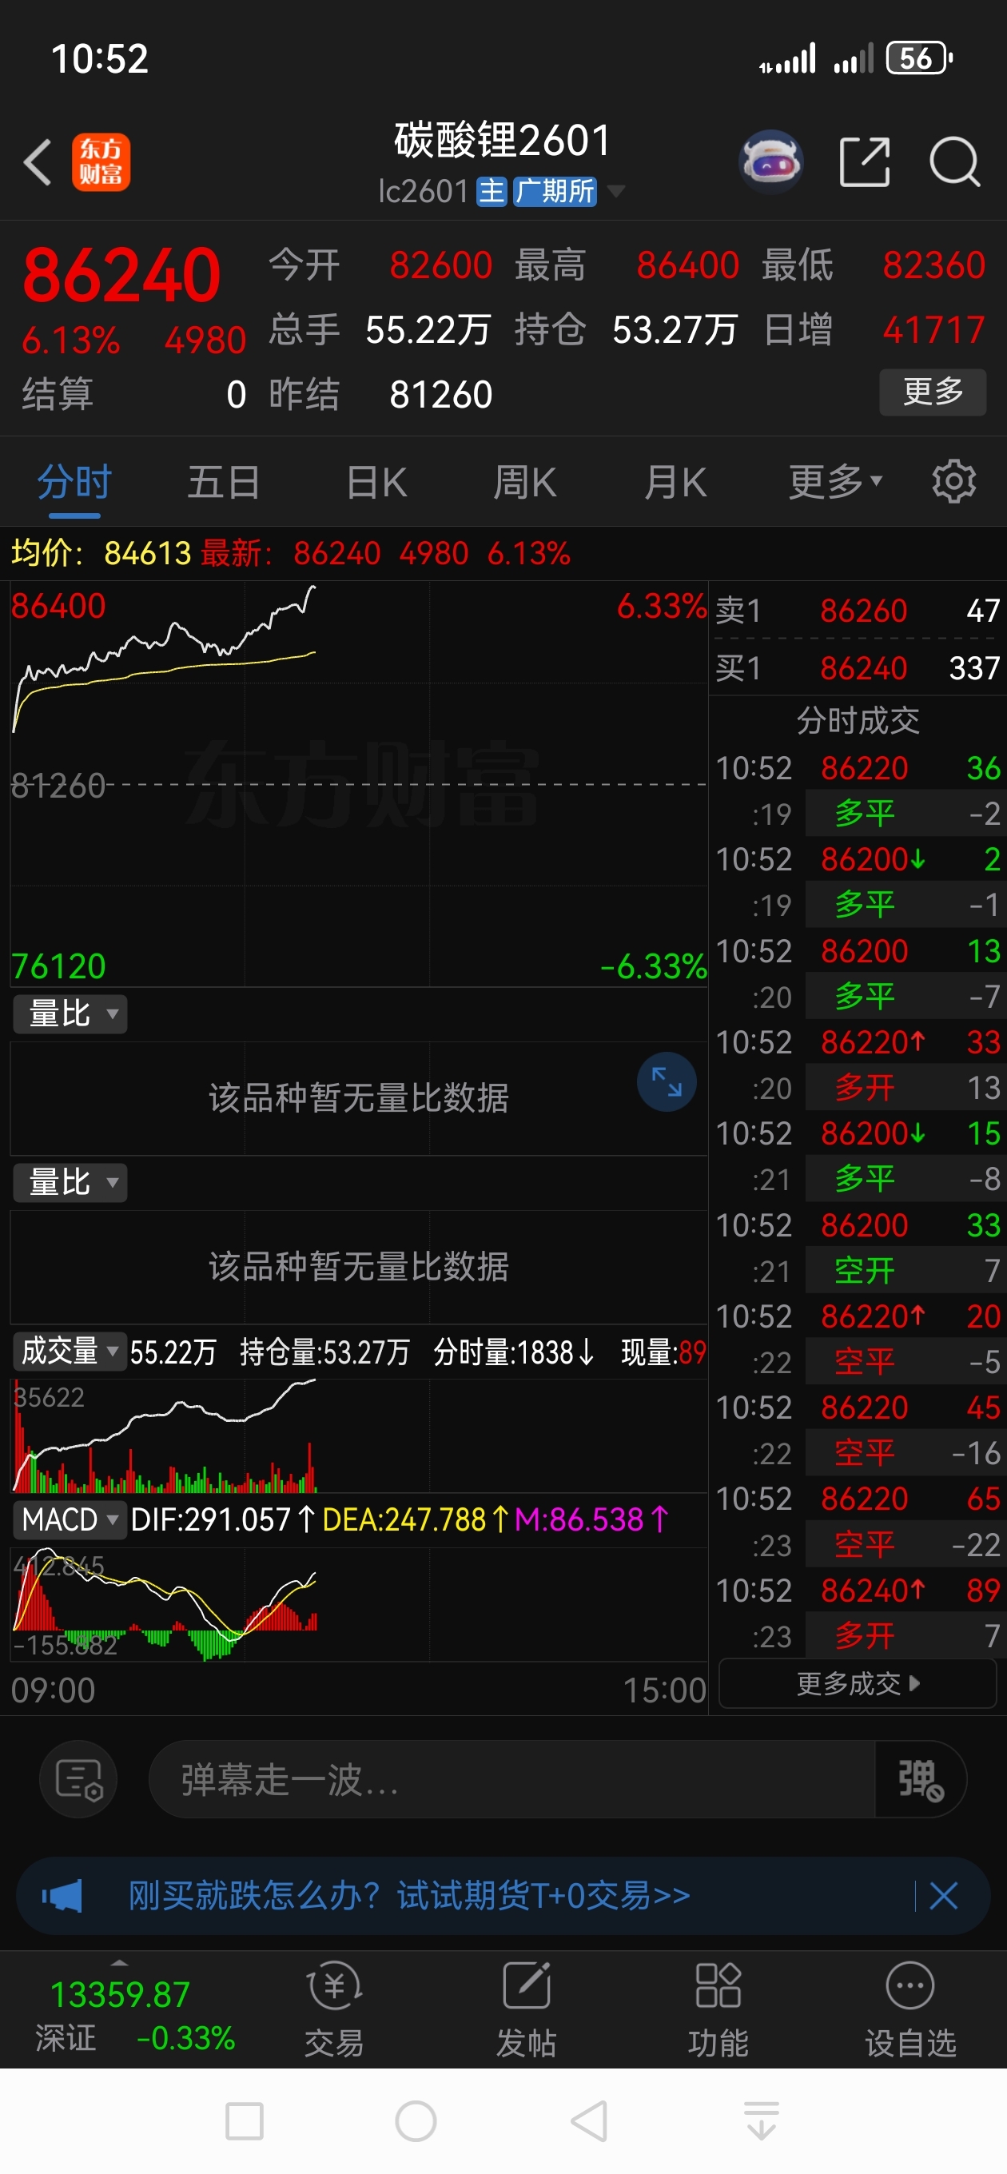The image size is (1007, 2174).
Task: Open chart settings gear icon
Action: click(953, 482)
